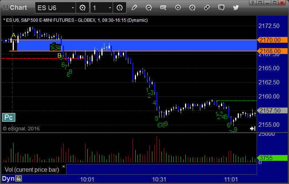Select the 2170.00 orange price label
Viewport: 289px width, 184px height.
272,40
